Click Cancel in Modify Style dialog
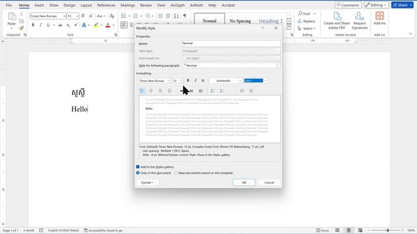Screen dimensions: 417x234 [269, 182]
